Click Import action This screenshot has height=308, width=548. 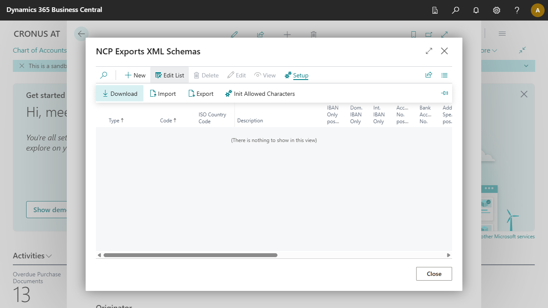(163, 94)
